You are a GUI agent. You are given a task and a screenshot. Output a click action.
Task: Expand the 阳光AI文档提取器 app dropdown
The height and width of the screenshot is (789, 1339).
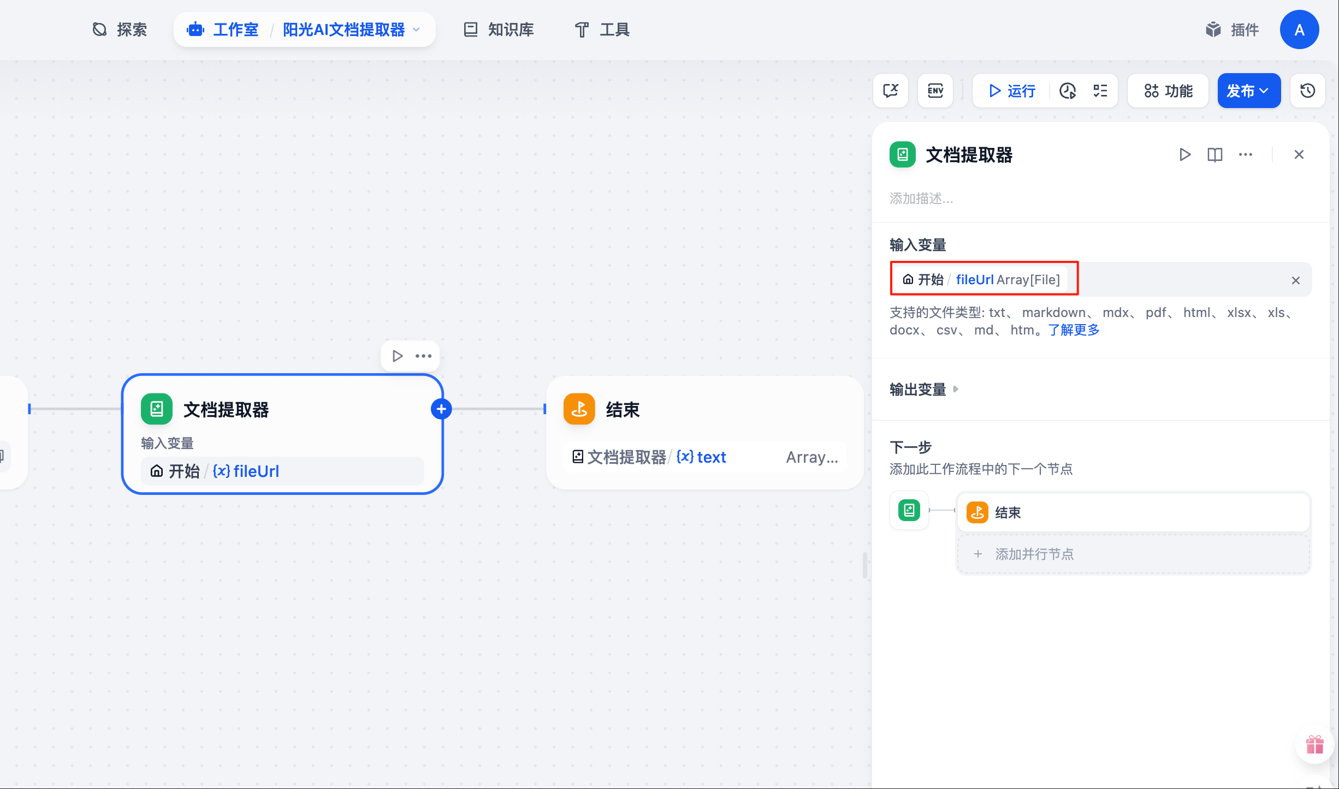(x=352, y=29)
